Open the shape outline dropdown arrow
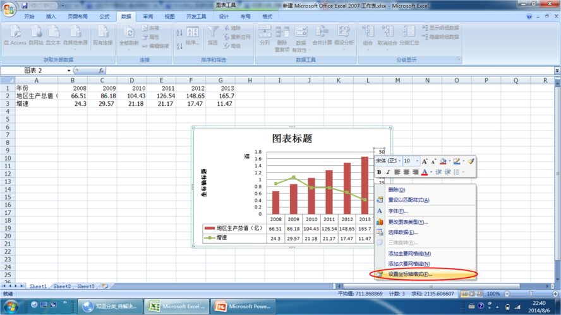Image resolution: width=561 pixels, height=315 pixels. click(464, 161)
